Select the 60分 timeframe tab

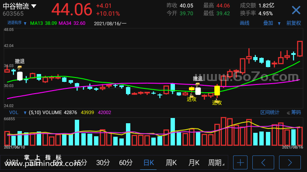[x=126, y=162]
